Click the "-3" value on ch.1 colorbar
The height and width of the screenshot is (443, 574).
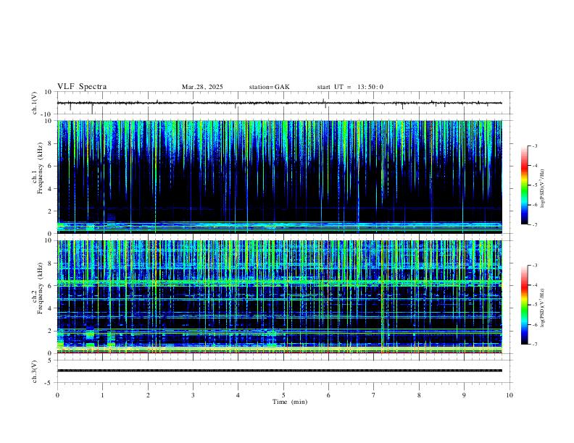[534, 145]
